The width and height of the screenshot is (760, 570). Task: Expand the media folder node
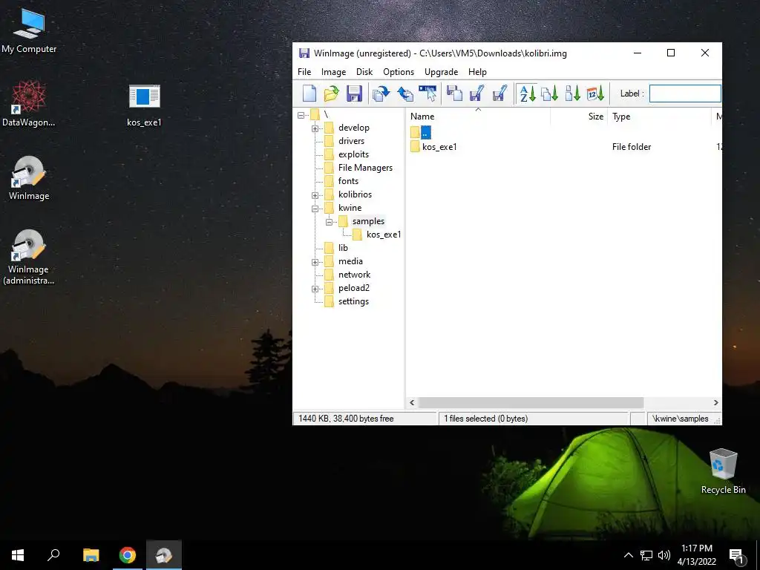[x=315, y=262]
